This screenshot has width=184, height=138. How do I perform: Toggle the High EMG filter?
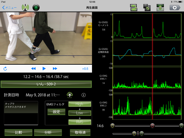(80, 104)
